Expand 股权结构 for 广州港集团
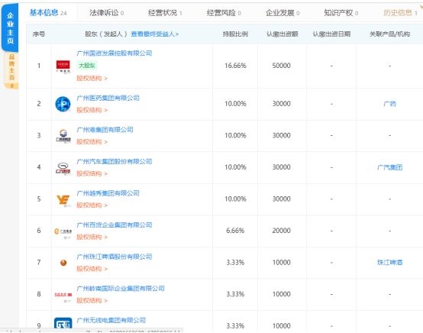The width and height of the screenshot is (423, 333). point(92,142)
